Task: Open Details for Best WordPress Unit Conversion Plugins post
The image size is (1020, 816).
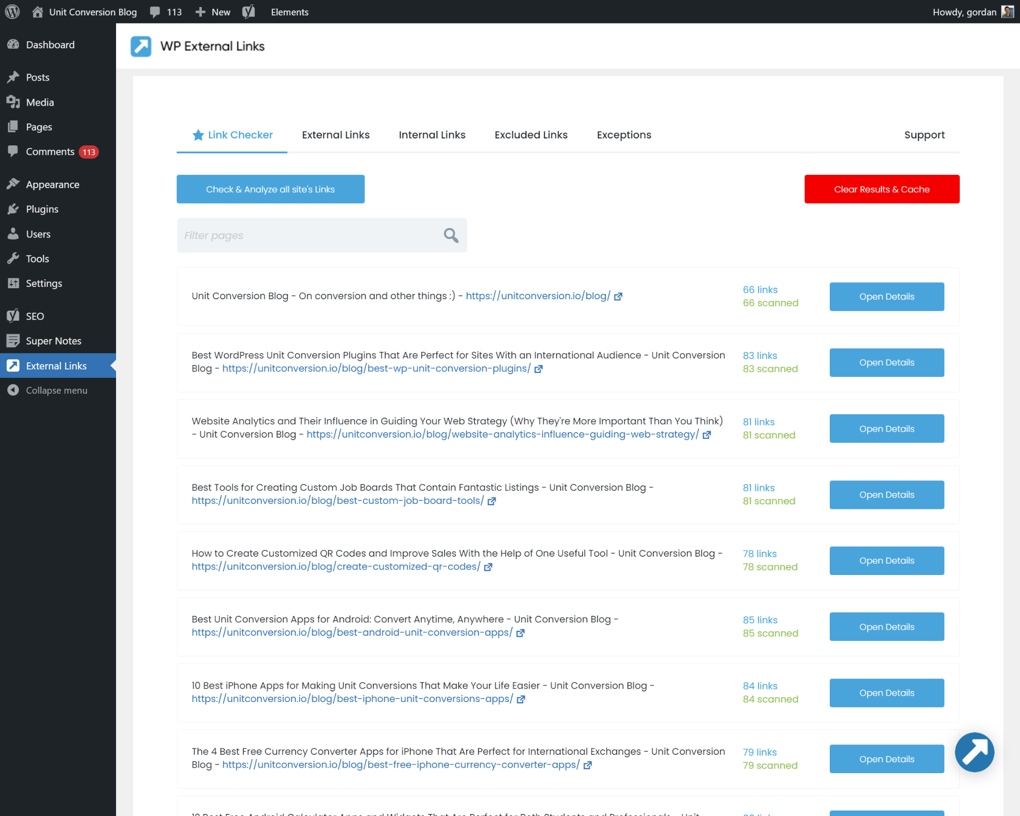Action: point(886,362)
